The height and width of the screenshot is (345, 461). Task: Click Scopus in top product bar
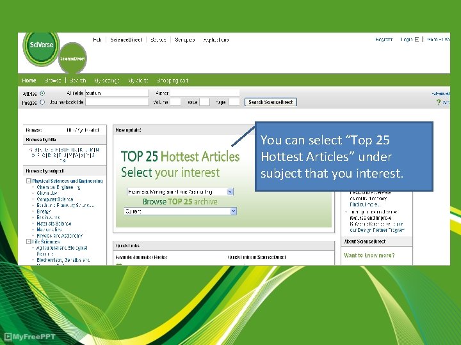[158, 40]
